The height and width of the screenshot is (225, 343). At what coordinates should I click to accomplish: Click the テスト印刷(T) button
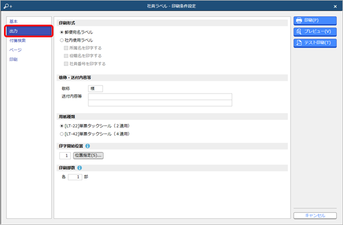[315, 43]
